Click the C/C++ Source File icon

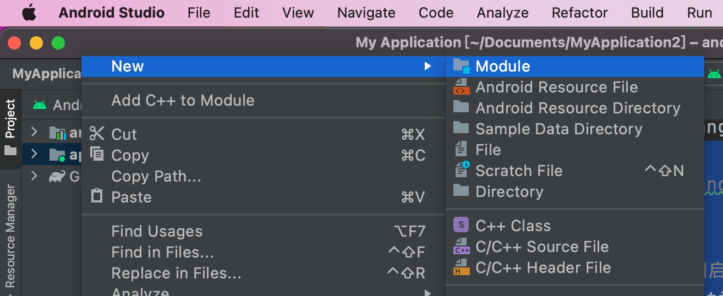pyautogui.click(x=461, y=246)
